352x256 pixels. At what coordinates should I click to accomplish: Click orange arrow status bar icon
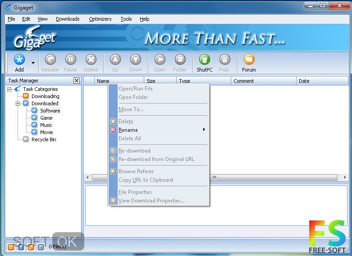[31, 247]
